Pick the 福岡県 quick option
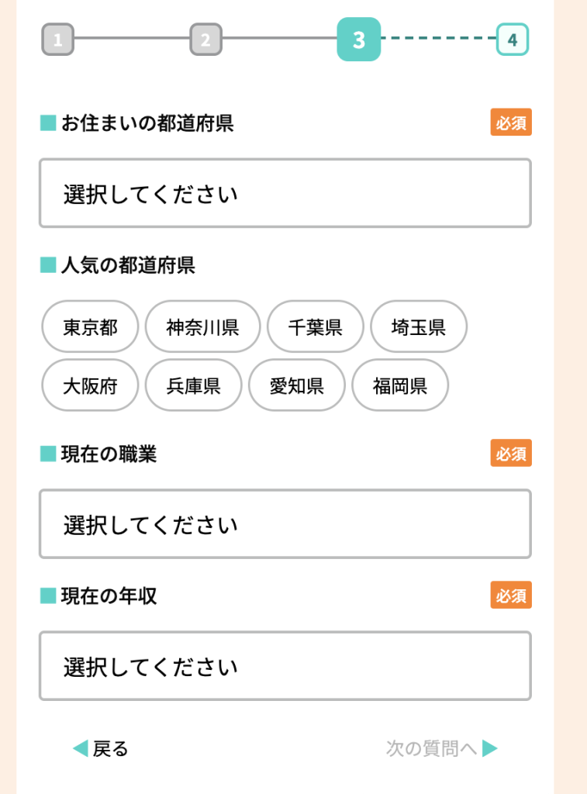The height and width of the screenshot is (794, 587). coord(400,385)
